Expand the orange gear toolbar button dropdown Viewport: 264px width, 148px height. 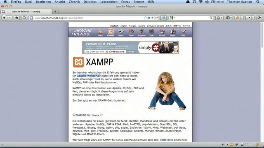click(x=242, y=18)
